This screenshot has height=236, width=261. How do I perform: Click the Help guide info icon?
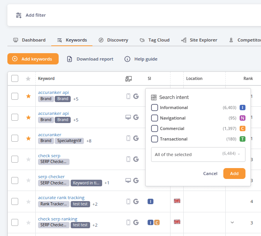127,59
